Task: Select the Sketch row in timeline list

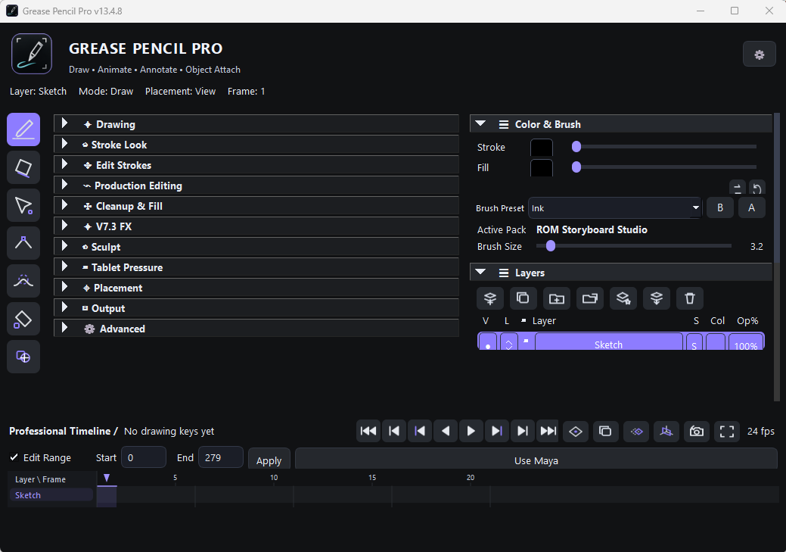Action: tap(51, 494)
